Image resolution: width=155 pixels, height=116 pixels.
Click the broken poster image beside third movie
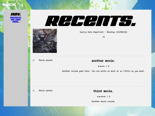(42, 91)
